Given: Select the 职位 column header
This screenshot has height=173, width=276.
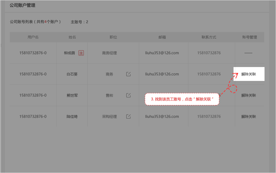Looking at the screenshot, I should click(x=113, y=37).
